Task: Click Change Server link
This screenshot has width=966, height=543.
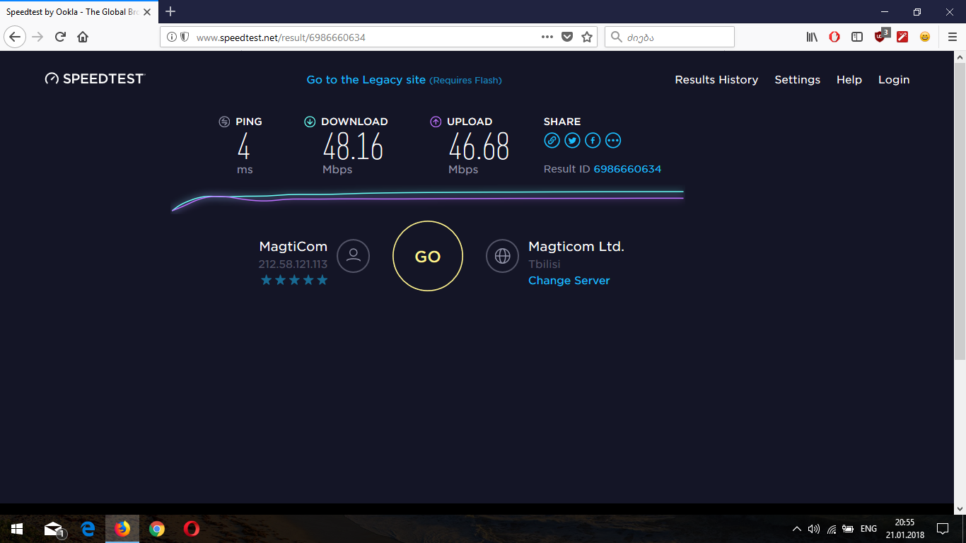Action: (569, 281)
